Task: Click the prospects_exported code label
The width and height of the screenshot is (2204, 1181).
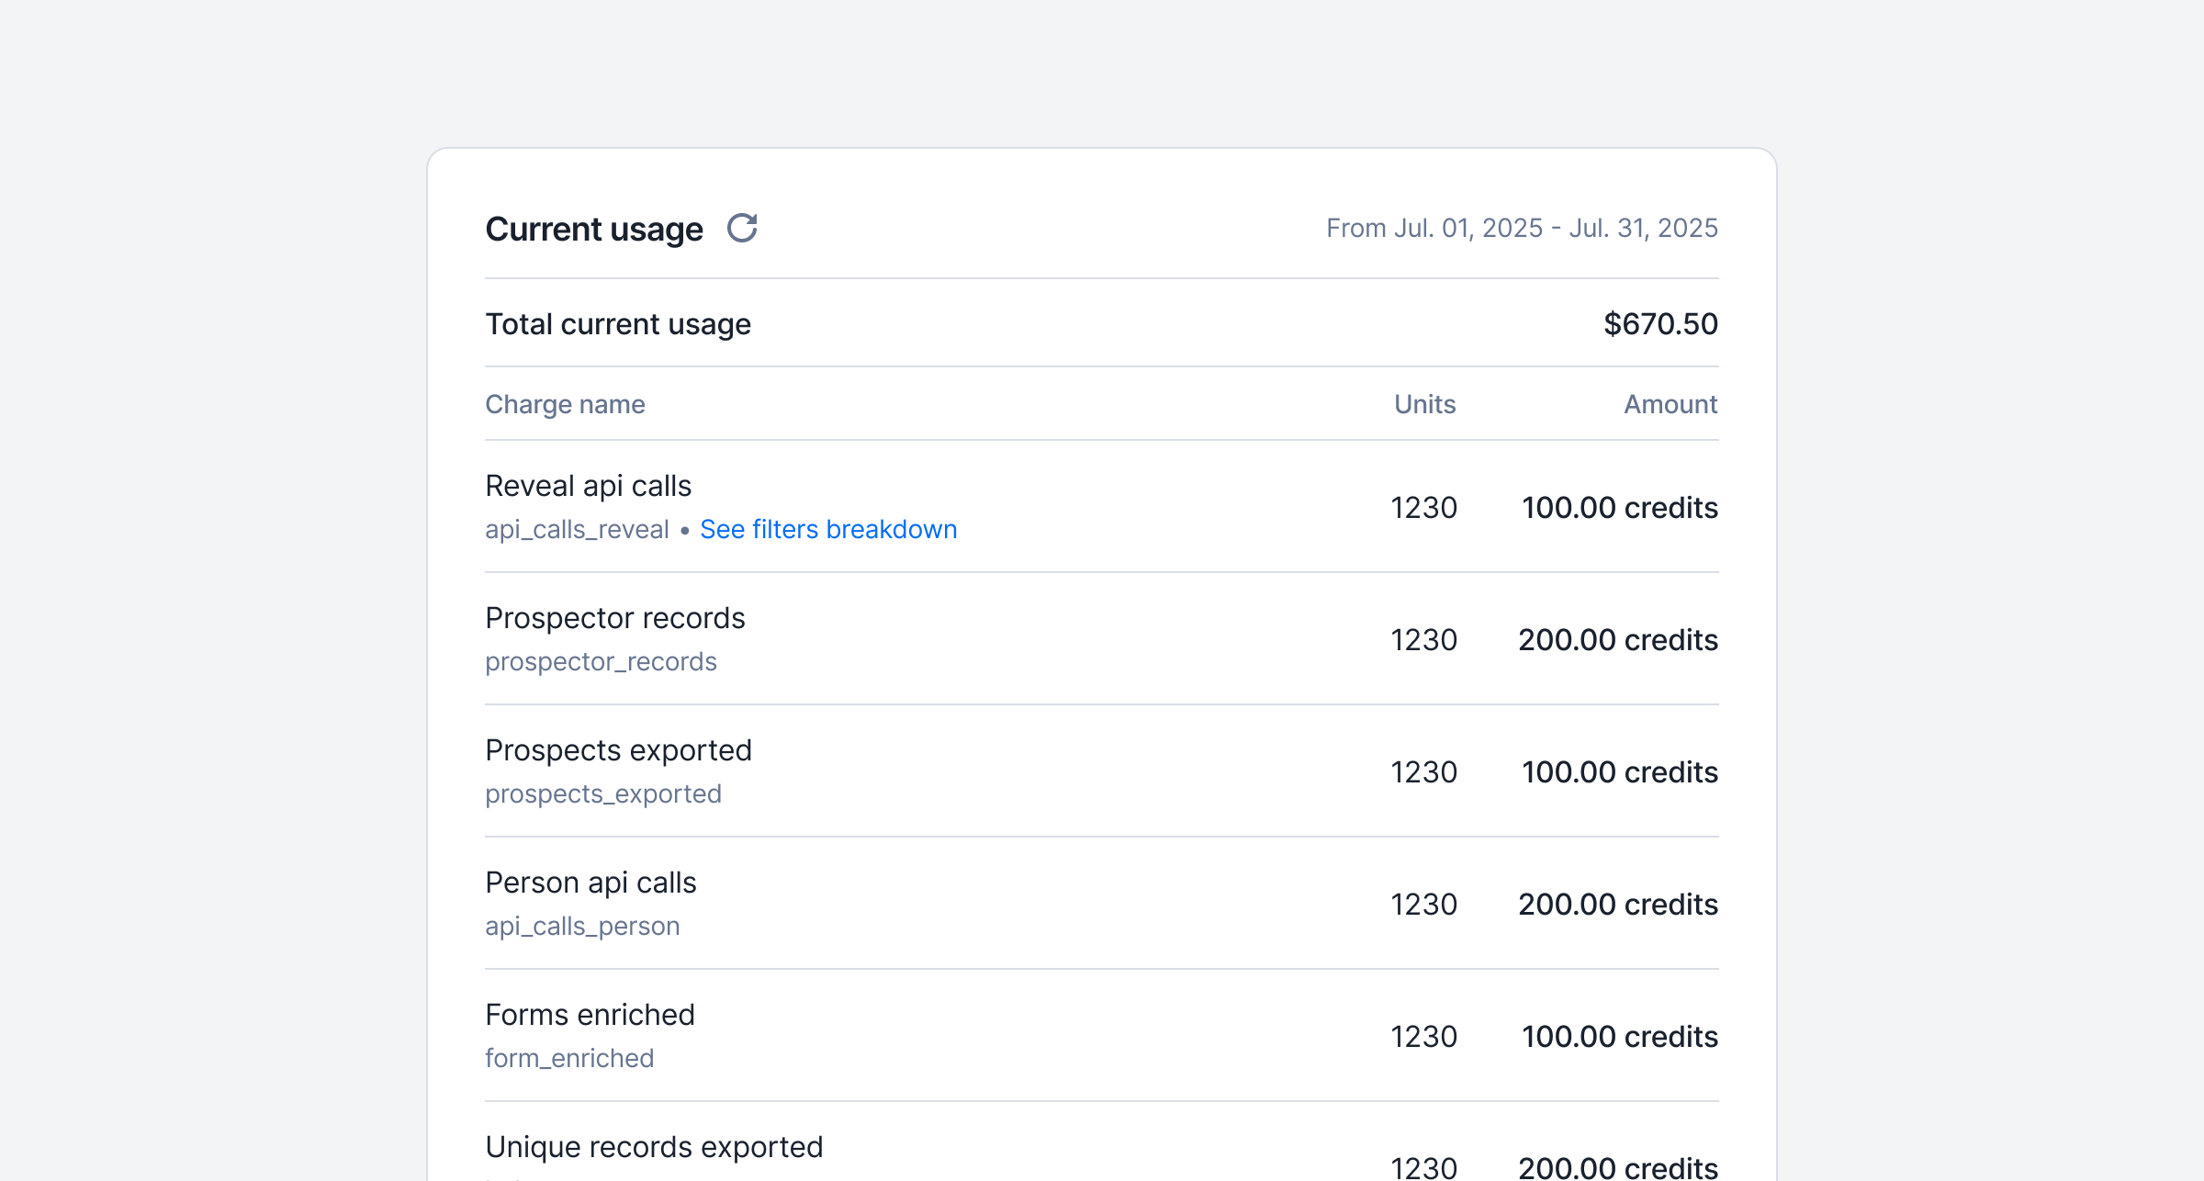Action: 602,794
